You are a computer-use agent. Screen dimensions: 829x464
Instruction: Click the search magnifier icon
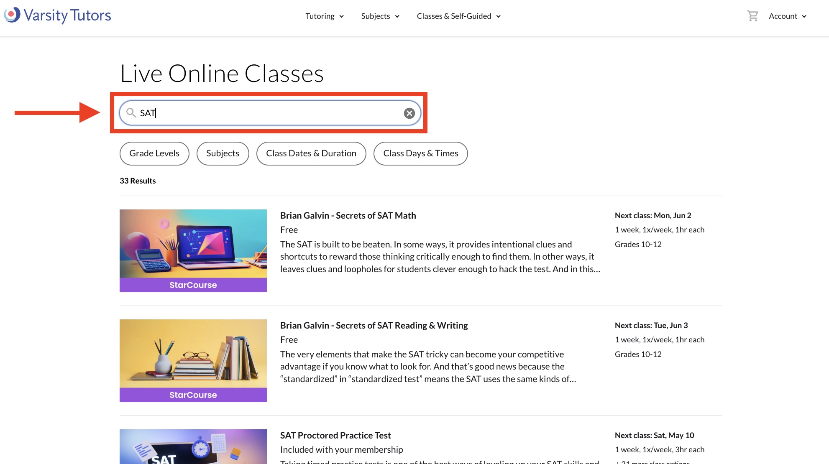[131, 113]
